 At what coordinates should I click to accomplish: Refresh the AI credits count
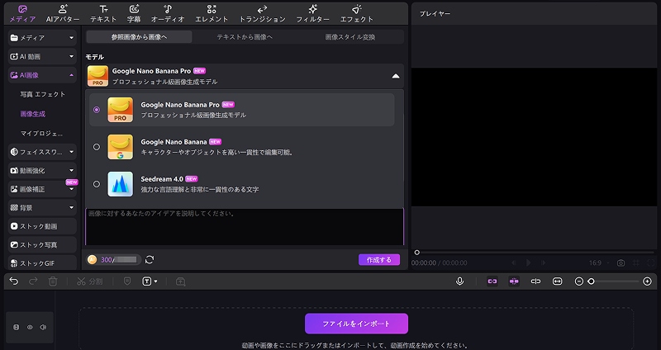(150, 260)
